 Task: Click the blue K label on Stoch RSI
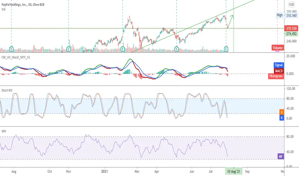[x=282, y=118]
